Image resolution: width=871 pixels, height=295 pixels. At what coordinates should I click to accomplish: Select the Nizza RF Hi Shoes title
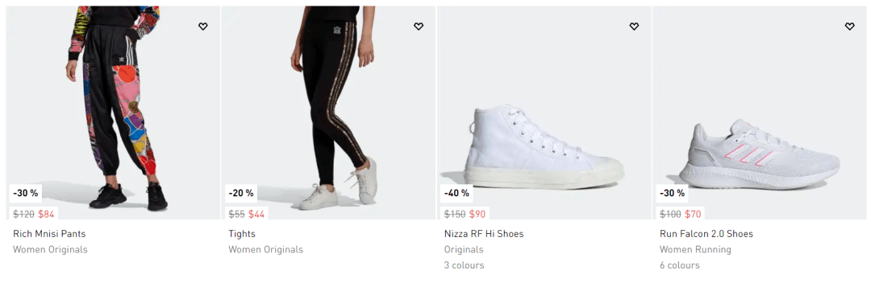pyautogui.click(x=484, y=234)
